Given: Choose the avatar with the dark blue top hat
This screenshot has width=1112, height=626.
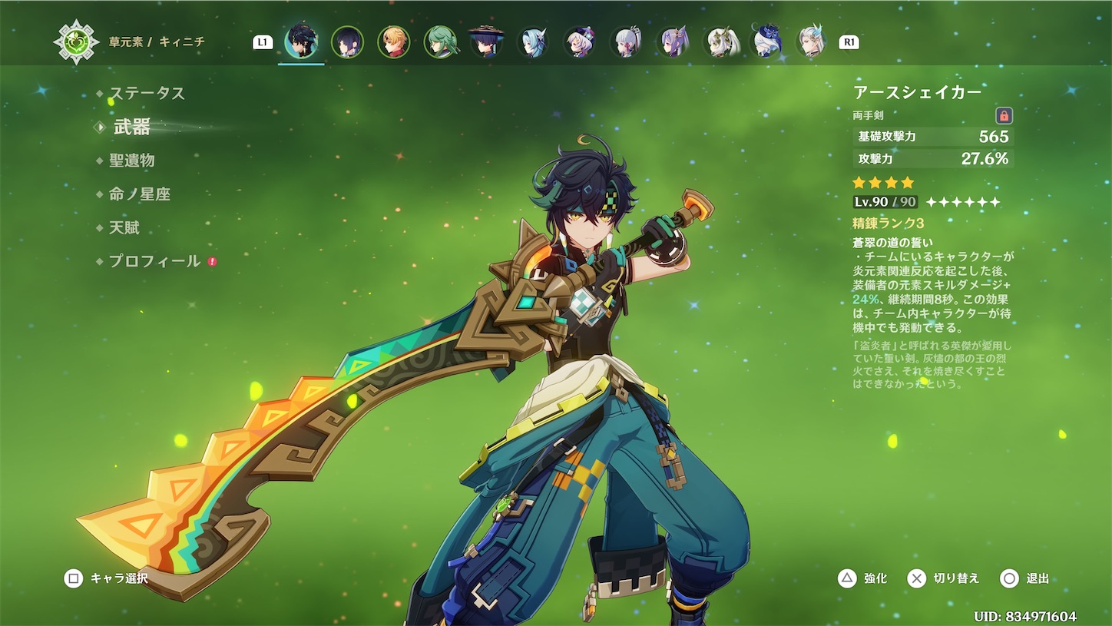Looking at the screenshot, I should tap(766, 42).
